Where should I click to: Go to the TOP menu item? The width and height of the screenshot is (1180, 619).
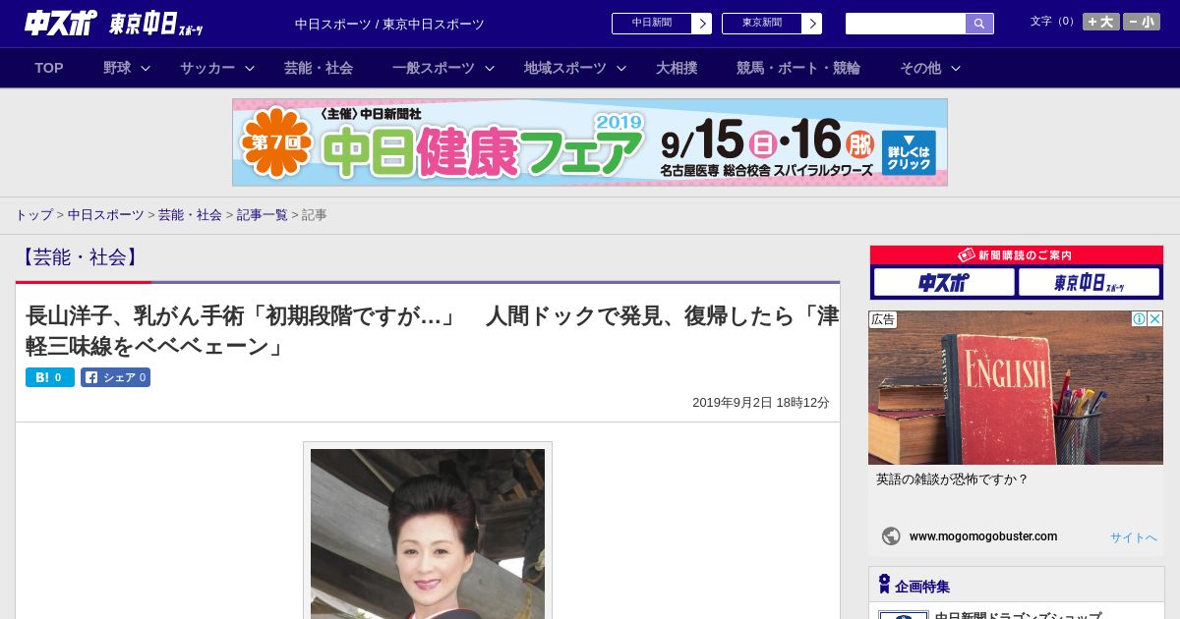coord(49,68)
